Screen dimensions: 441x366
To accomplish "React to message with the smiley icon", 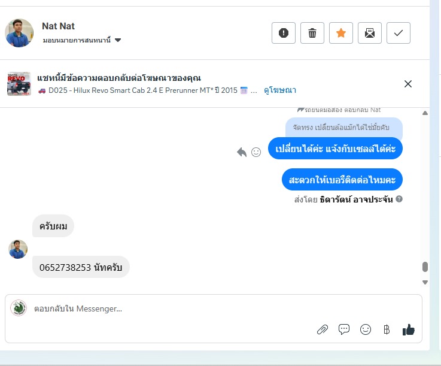I will pos(256,152).
